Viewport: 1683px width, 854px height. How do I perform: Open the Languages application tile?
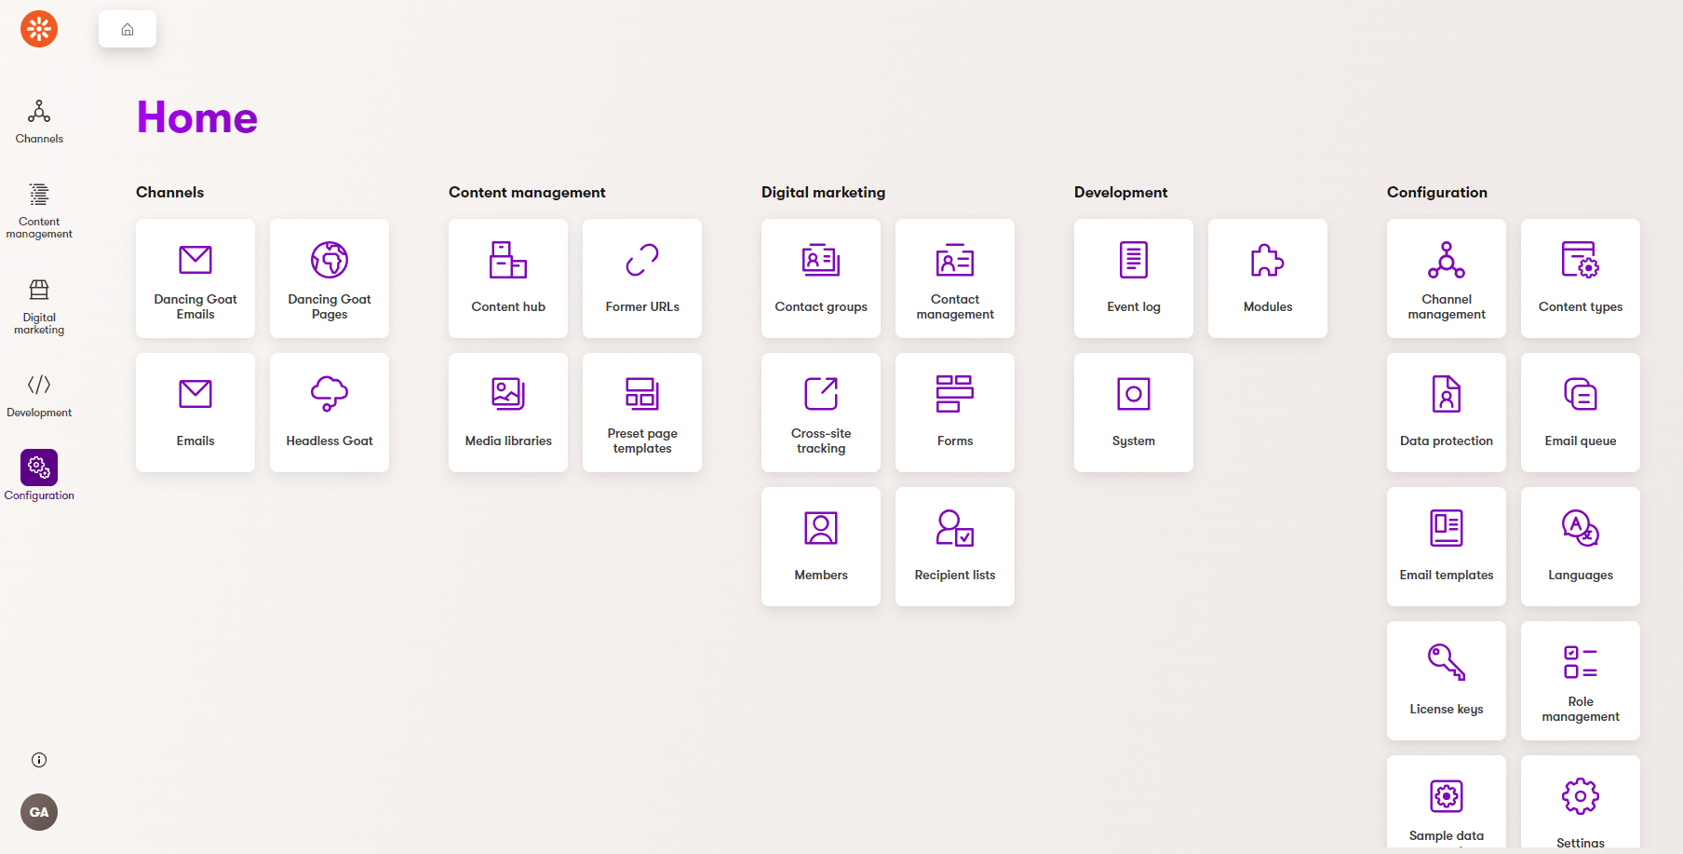[1581, 547]
